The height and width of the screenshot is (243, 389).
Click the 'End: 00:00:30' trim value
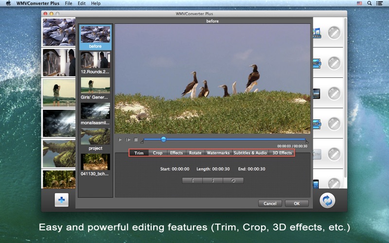(251, 169)
